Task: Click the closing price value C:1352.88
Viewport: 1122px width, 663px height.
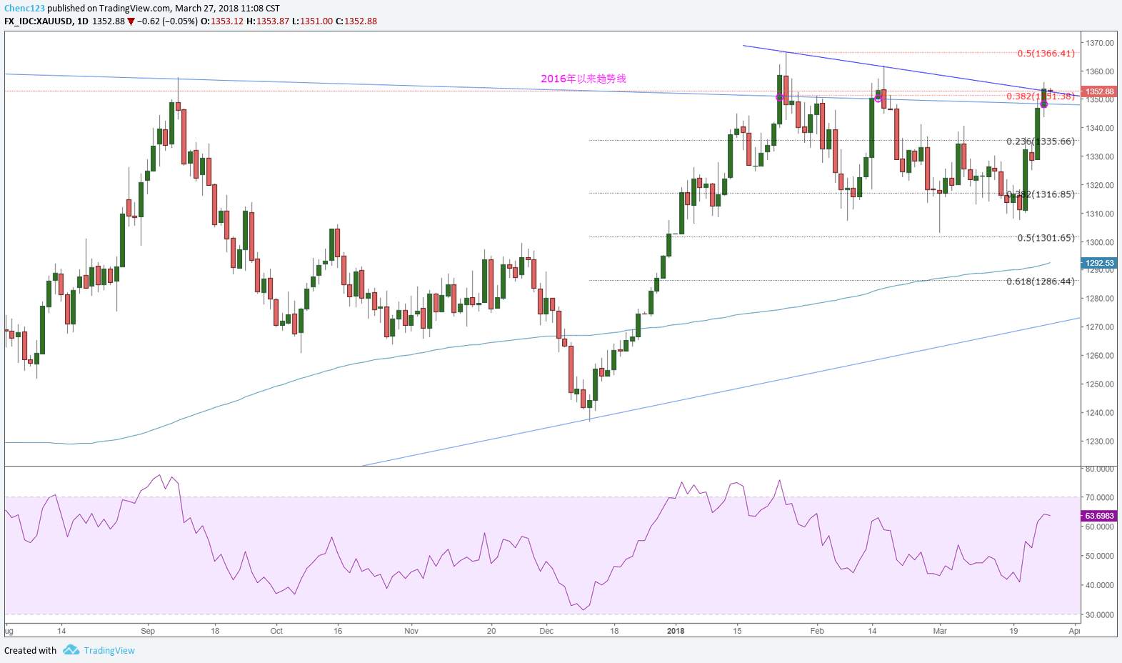Action: (357, 21)
